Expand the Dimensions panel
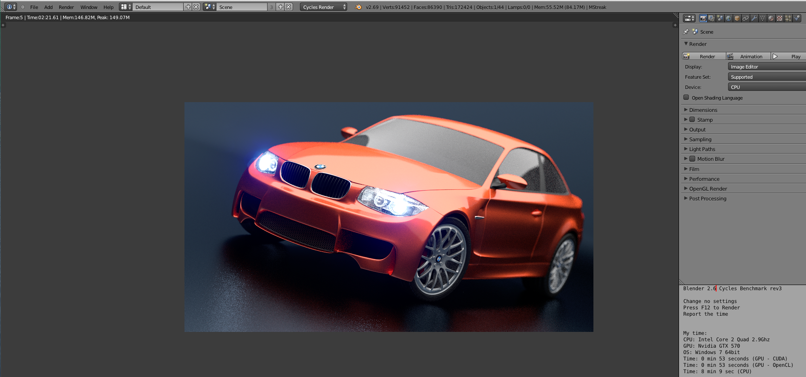Screen dimensions: 806x377 pos(686,110)
